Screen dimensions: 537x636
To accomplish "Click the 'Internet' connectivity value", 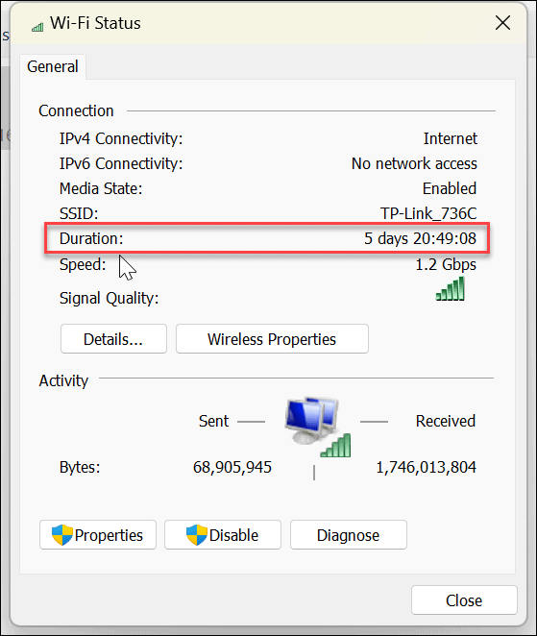I will tap(451, 138).
